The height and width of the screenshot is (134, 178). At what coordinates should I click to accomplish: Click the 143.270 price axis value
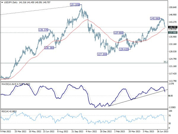pos(173,22)
